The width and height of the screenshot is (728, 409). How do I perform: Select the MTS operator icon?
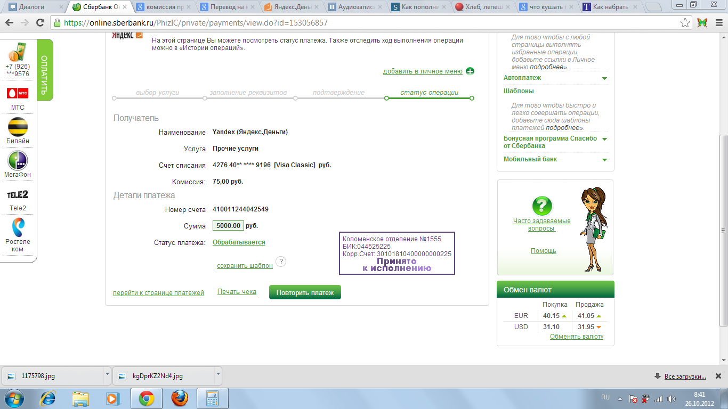[18, 93]
